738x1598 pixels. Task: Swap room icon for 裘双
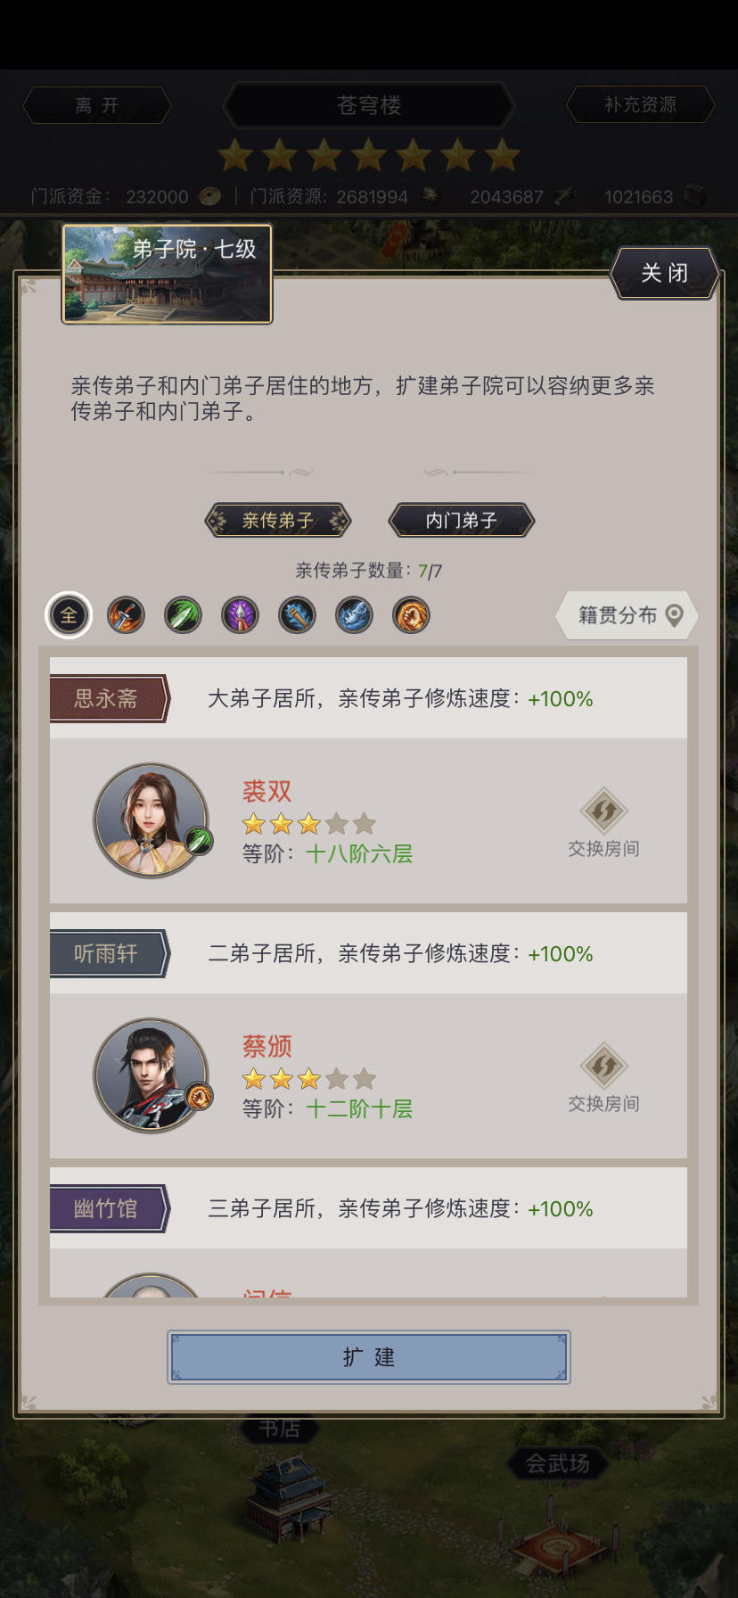[604, 811]
